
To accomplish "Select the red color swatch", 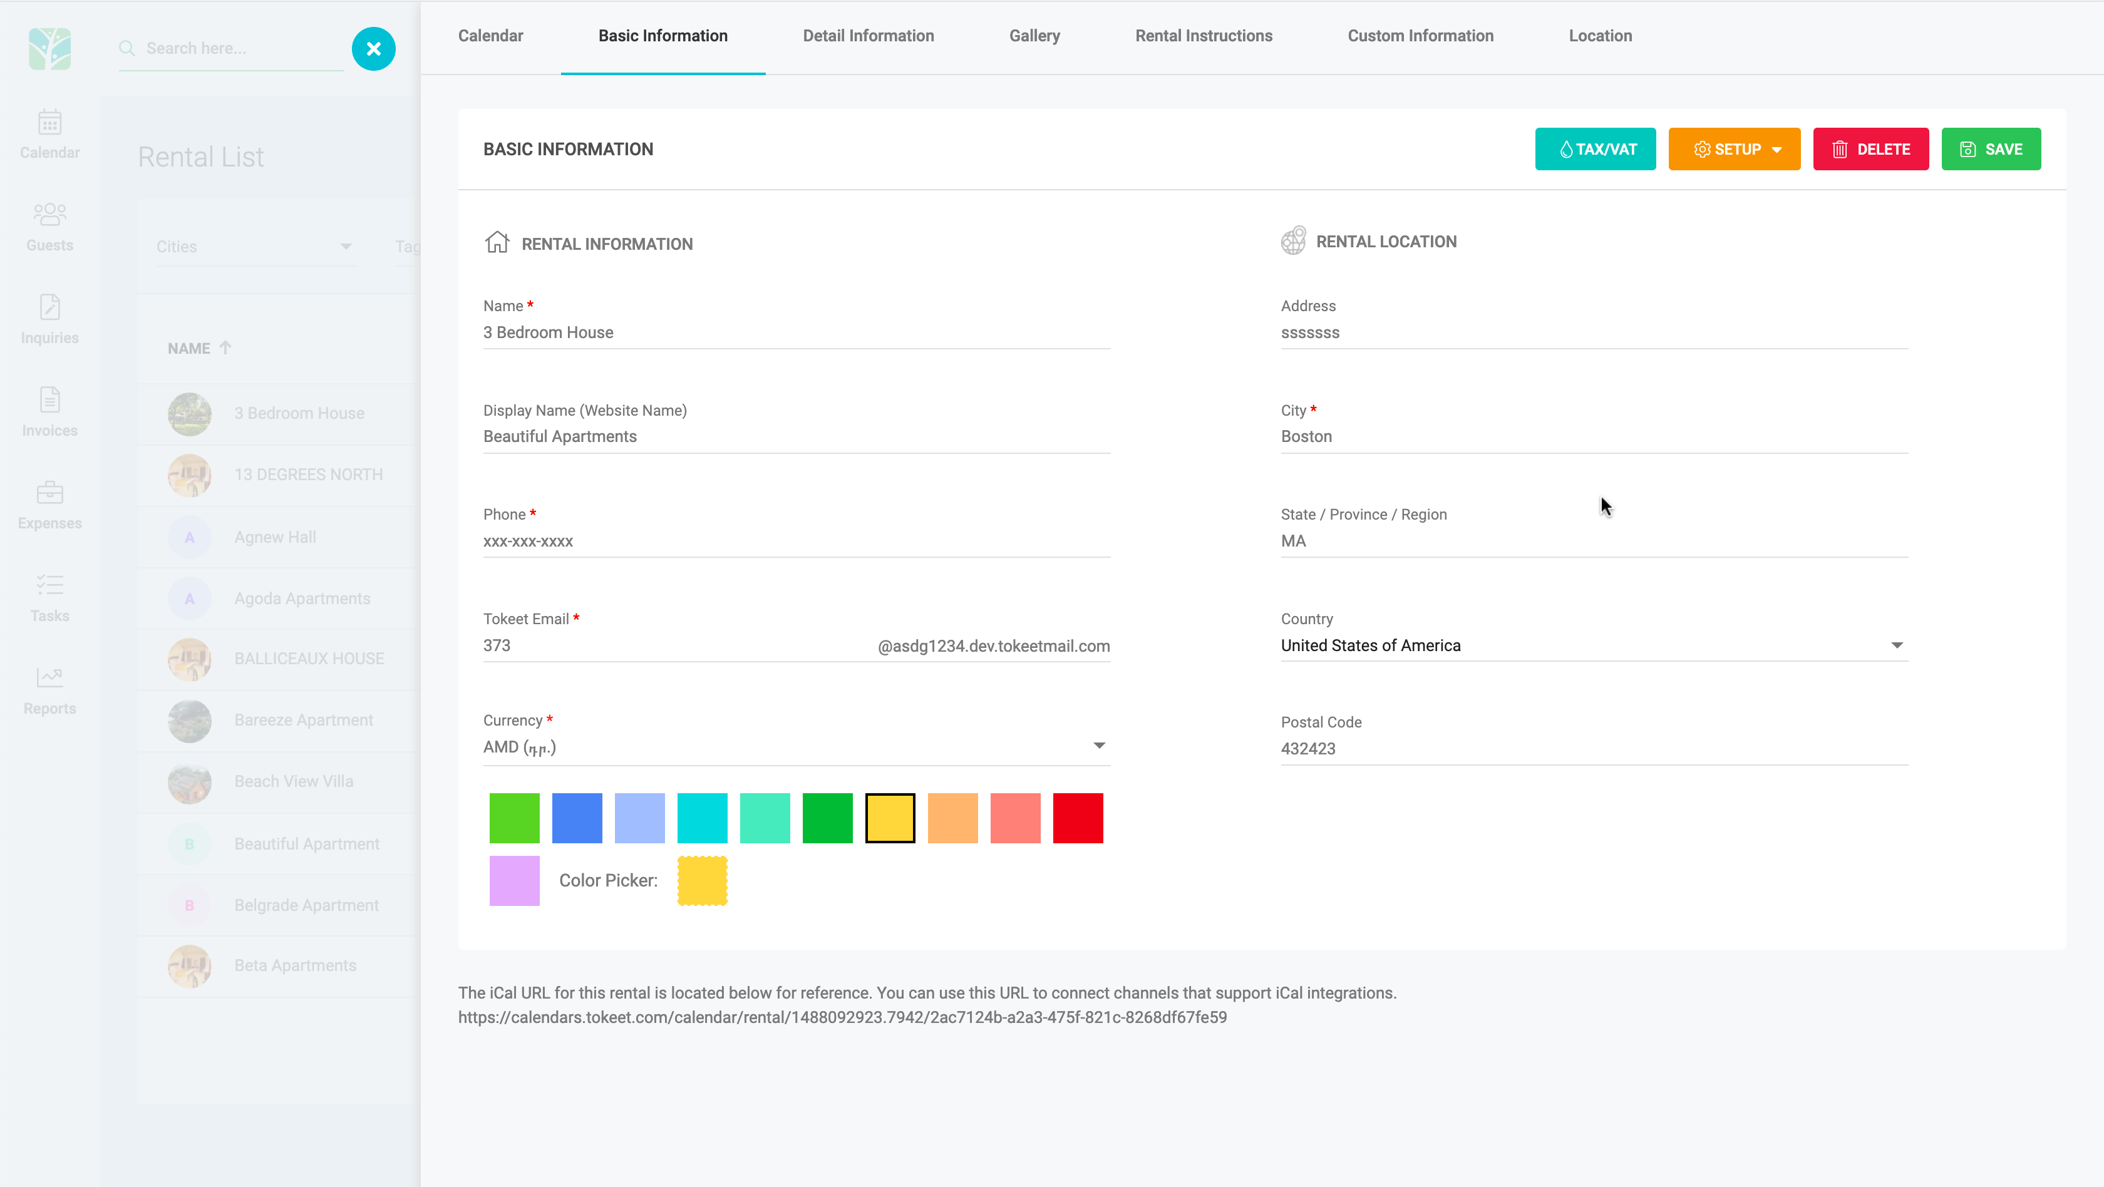I will coord(1077,818).
